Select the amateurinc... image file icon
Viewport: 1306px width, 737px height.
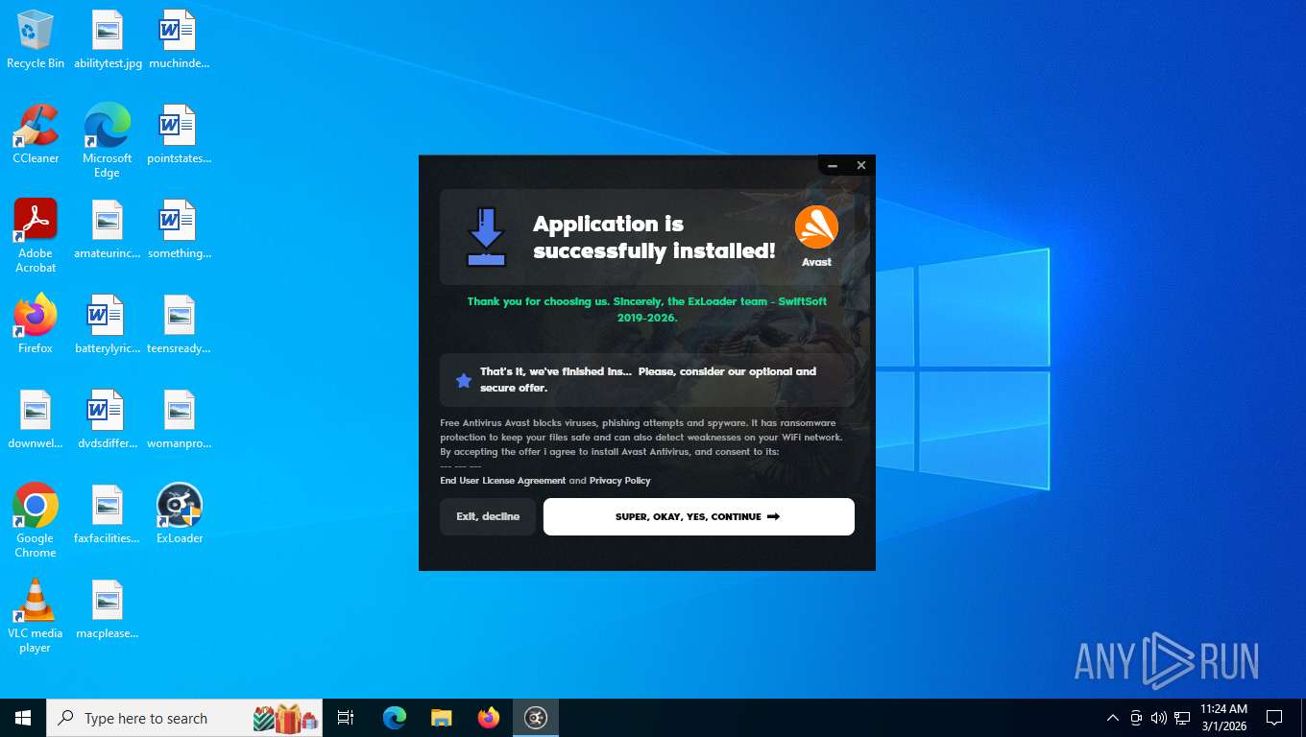click(x=108, y=229)
